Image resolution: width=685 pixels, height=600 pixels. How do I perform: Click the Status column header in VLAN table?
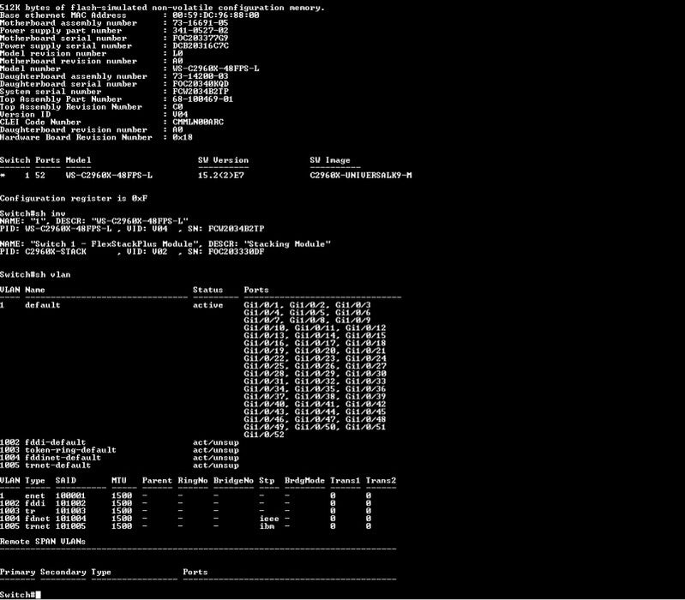[208, 290]
